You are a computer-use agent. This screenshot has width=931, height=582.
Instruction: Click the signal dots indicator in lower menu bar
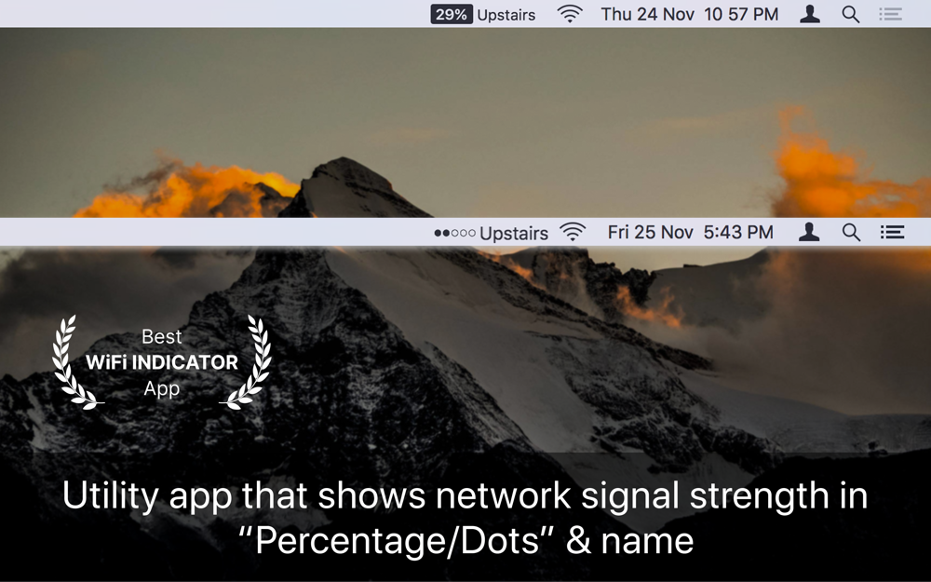tap(455, 233)
